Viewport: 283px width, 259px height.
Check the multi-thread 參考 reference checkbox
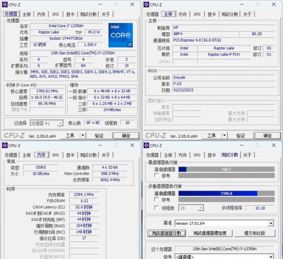[x=156, y=200]
